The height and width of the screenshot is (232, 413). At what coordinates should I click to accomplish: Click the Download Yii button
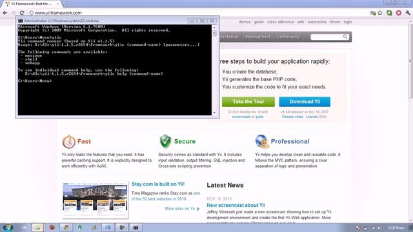pos(305,102)
